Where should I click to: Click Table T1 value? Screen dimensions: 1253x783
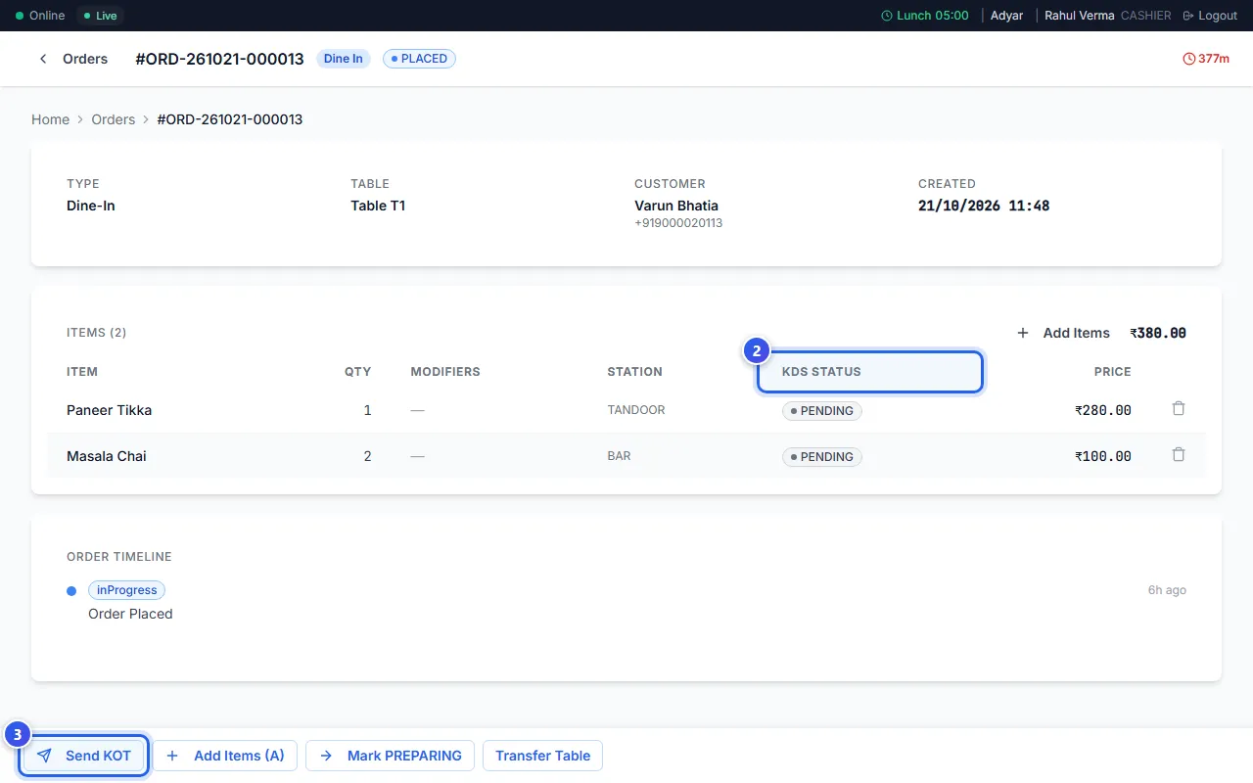click(x=378, y=206)
